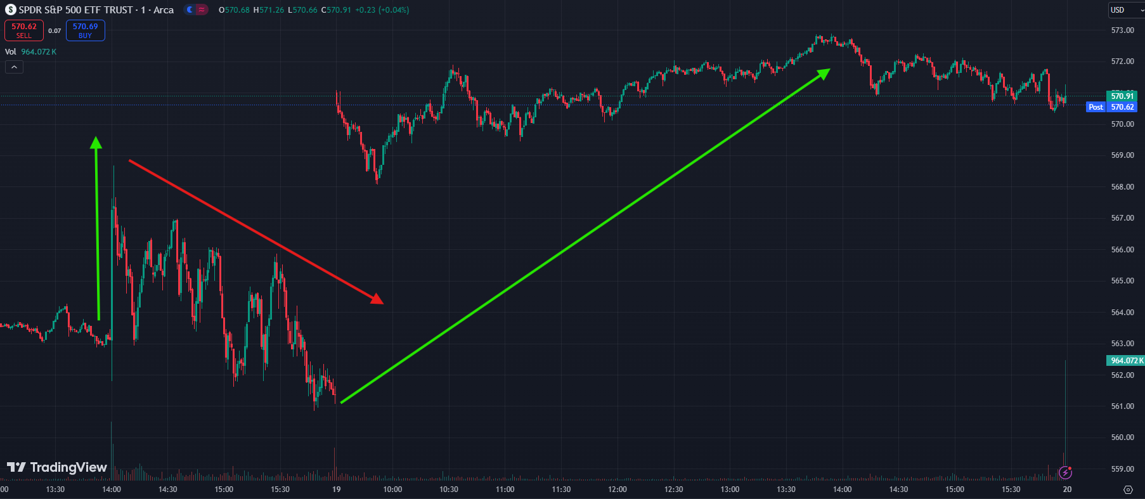
Task: Open chart settings hexagon icon
Action: point(1128,489)
